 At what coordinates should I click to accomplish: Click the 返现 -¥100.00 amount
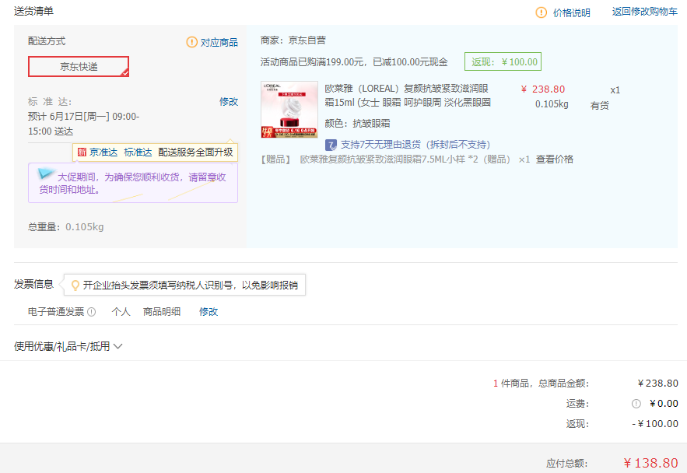point(655,424)
